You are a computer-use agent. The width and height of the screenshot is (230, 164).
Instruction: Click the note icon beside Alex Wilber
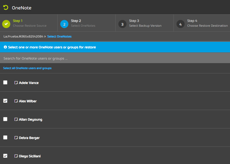(x=16, y=101)
